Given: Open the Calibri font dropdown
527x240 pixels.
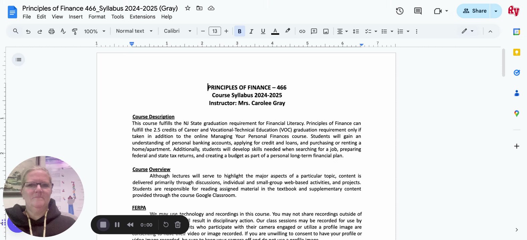Looking at the screenshot, I should (x=178, y=31).
